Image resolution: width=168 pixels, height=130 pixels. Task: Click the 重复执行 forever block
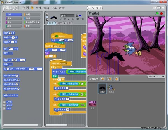[56, 67]
